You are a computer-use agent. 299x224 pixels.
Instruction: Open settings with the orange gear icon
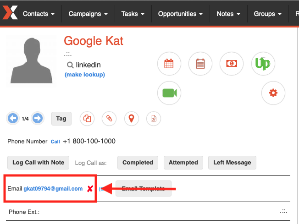coord(273,93)
